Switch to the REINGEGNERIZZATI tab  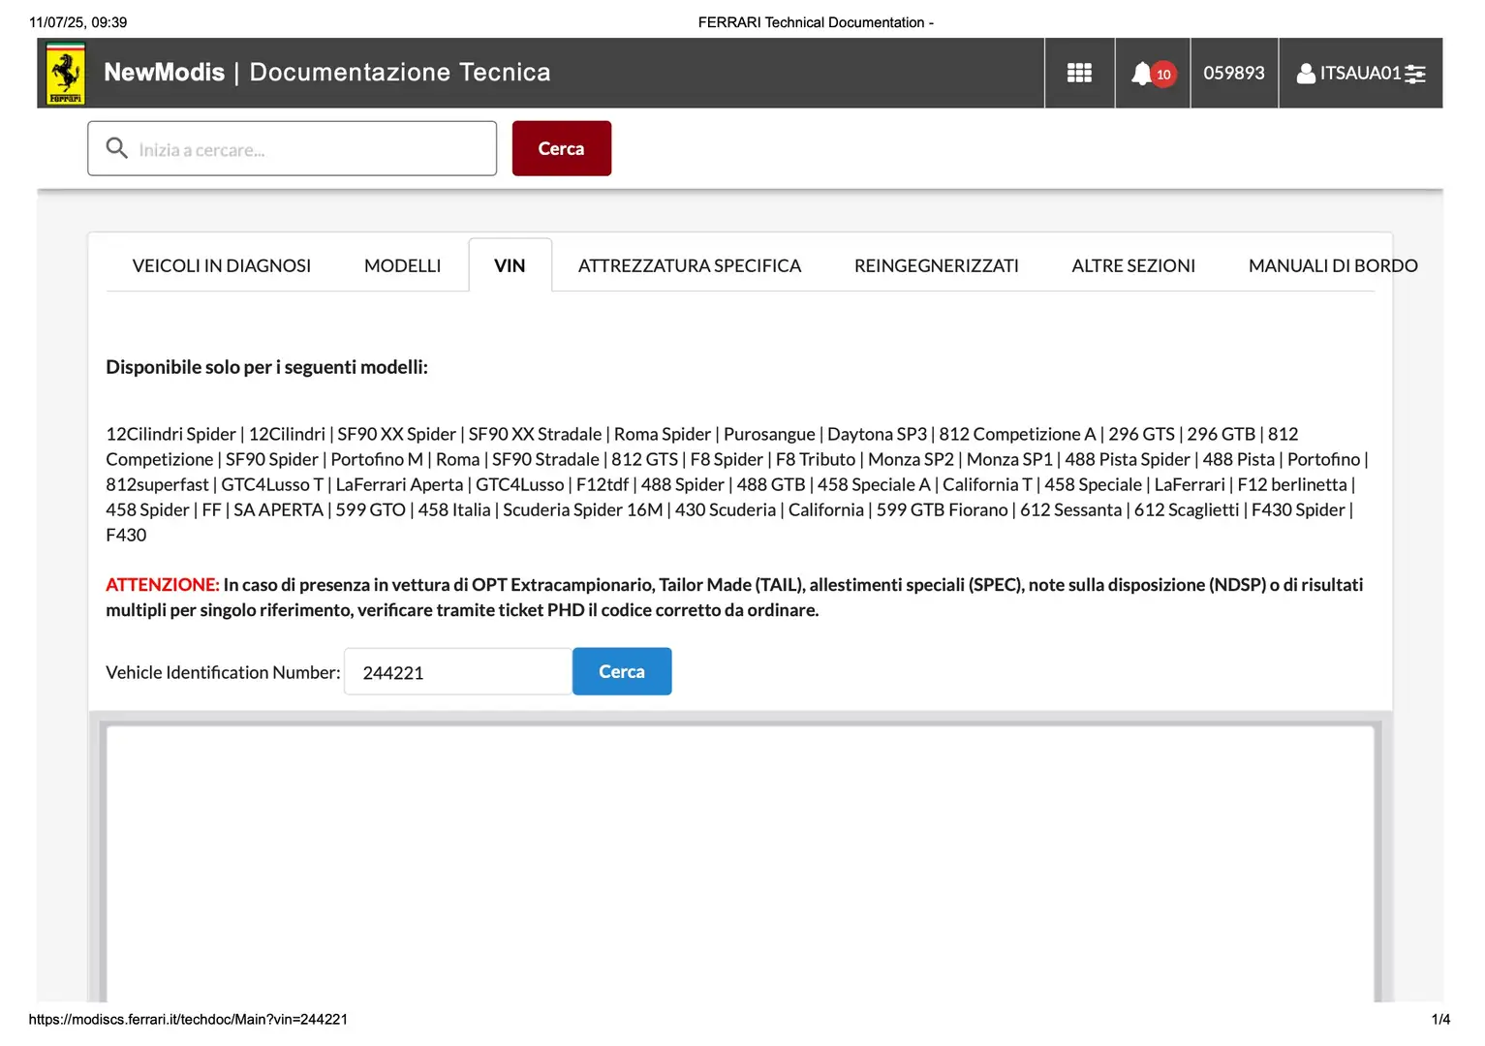[936, 265]
